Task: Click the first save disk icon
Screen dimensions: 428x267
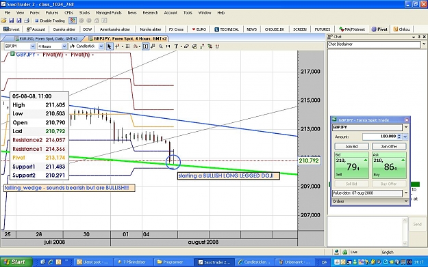Action: click(12, 20)
